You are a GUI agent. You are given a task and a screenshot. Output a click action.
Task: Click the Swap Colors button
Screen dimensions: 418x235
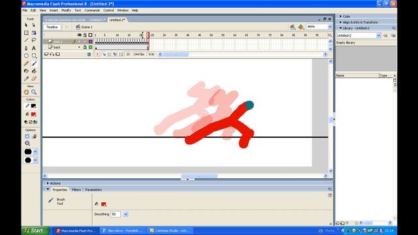pos(35,122)
